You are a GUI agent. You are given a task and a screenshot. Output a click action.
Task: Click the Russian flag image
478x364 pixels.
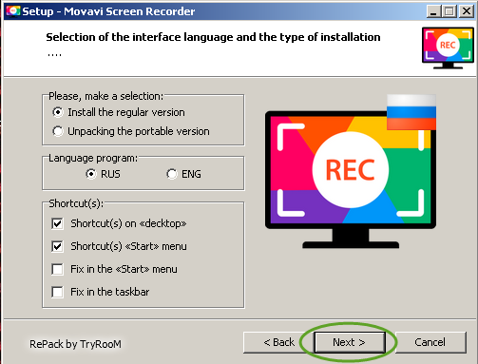[411, 112]
